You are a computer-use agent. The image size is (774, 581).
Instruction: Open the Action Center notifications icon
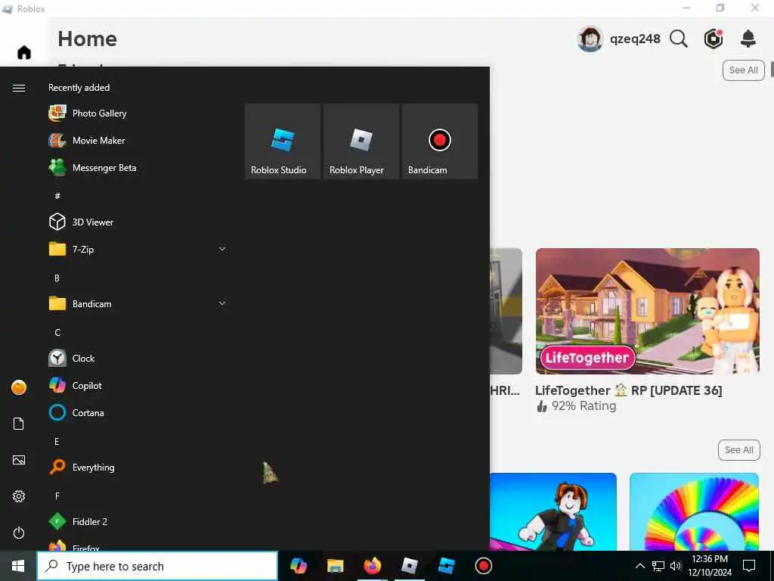(x=749, y=566)
